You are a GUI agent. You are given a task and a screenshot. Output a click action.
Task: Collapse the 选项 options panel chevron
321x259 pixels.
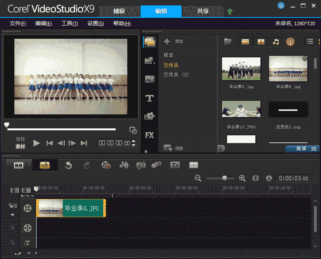[x=313, y=148]
